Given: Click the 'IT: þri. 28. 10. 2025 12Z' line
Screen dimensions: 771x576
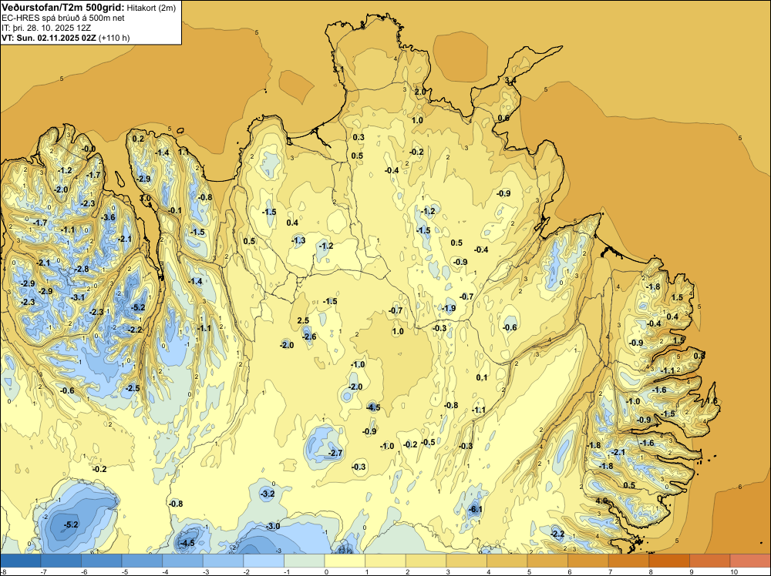Looking at the screenshot, I should (46, 28).
